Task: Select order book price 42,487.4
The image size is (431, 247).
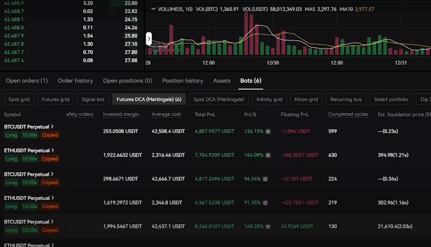Action: pyautogui.click(x=14, y=60)
